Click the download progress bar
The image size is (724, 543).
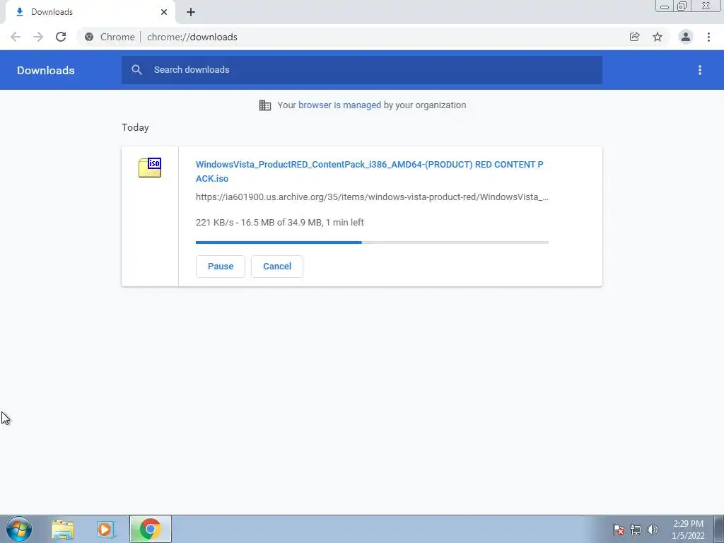[372, 242]
